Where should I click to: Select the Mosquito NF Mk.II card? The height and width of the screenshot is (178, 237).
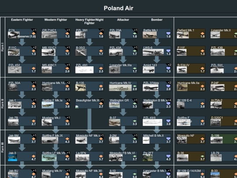90,139
